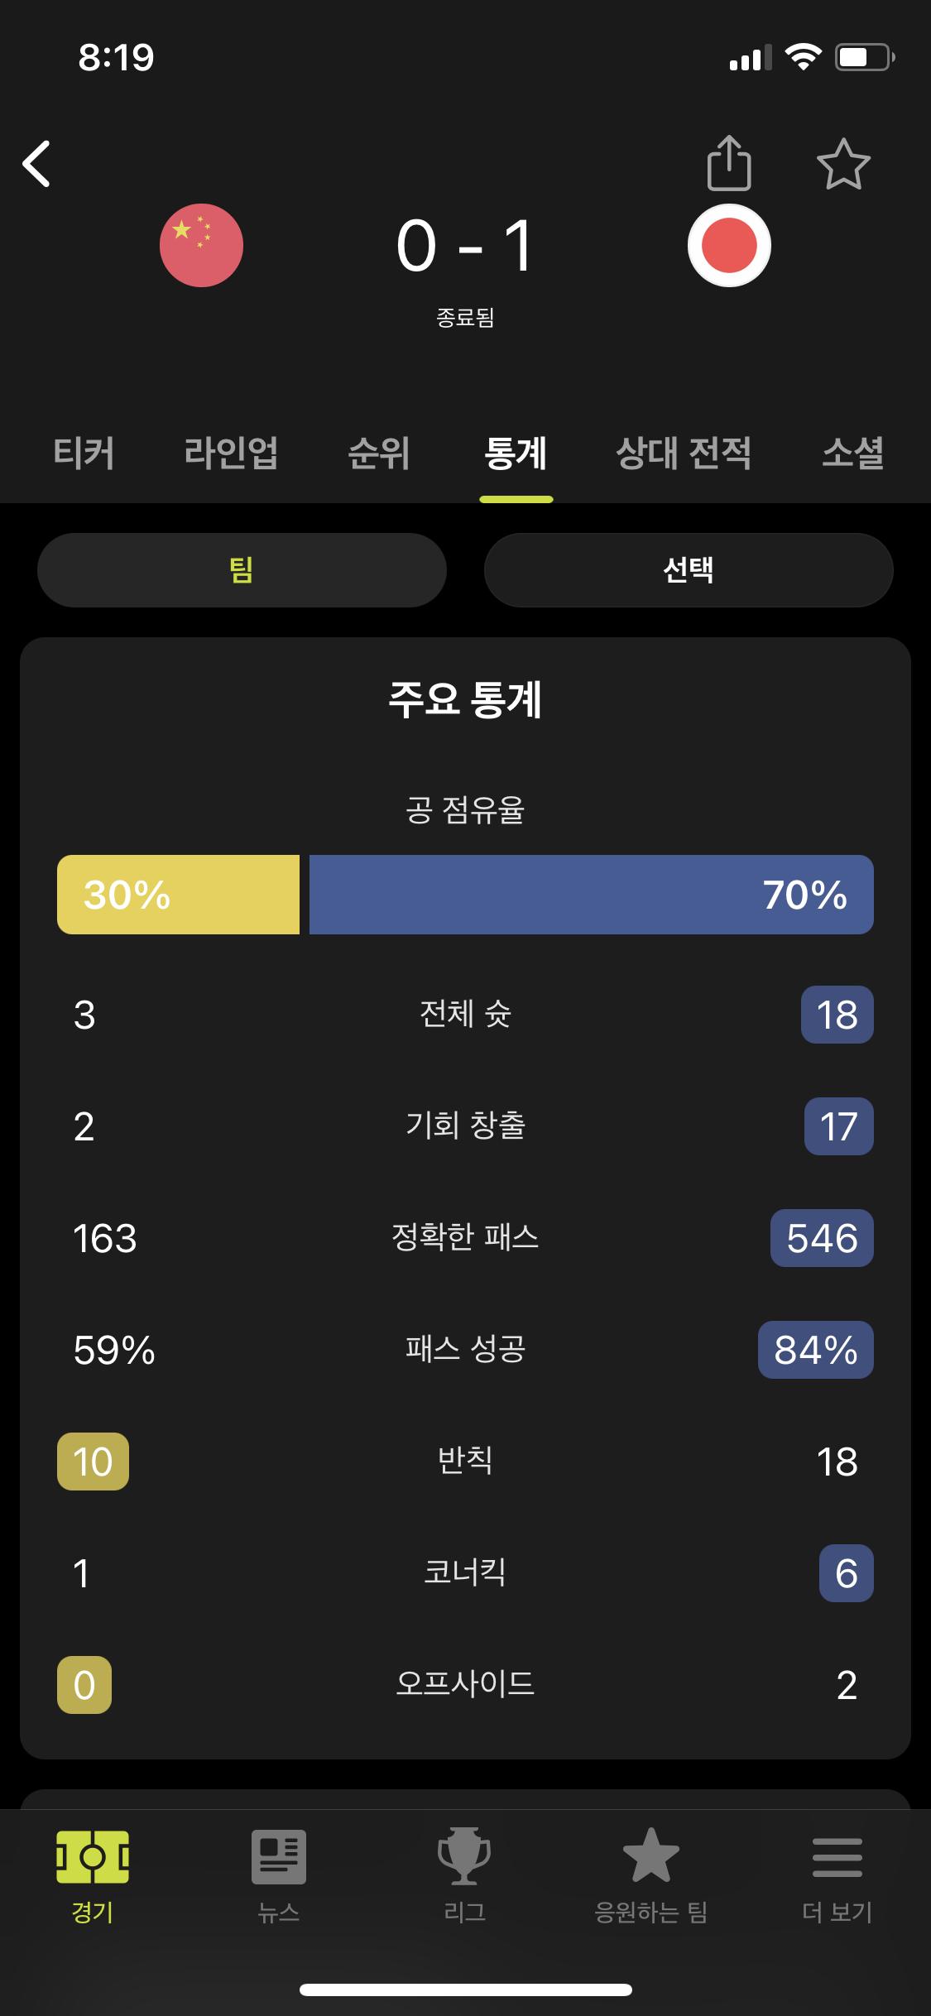Tap the 0 - 1 match score
This screenshot has width=931, height=2016.
point(465,246)
